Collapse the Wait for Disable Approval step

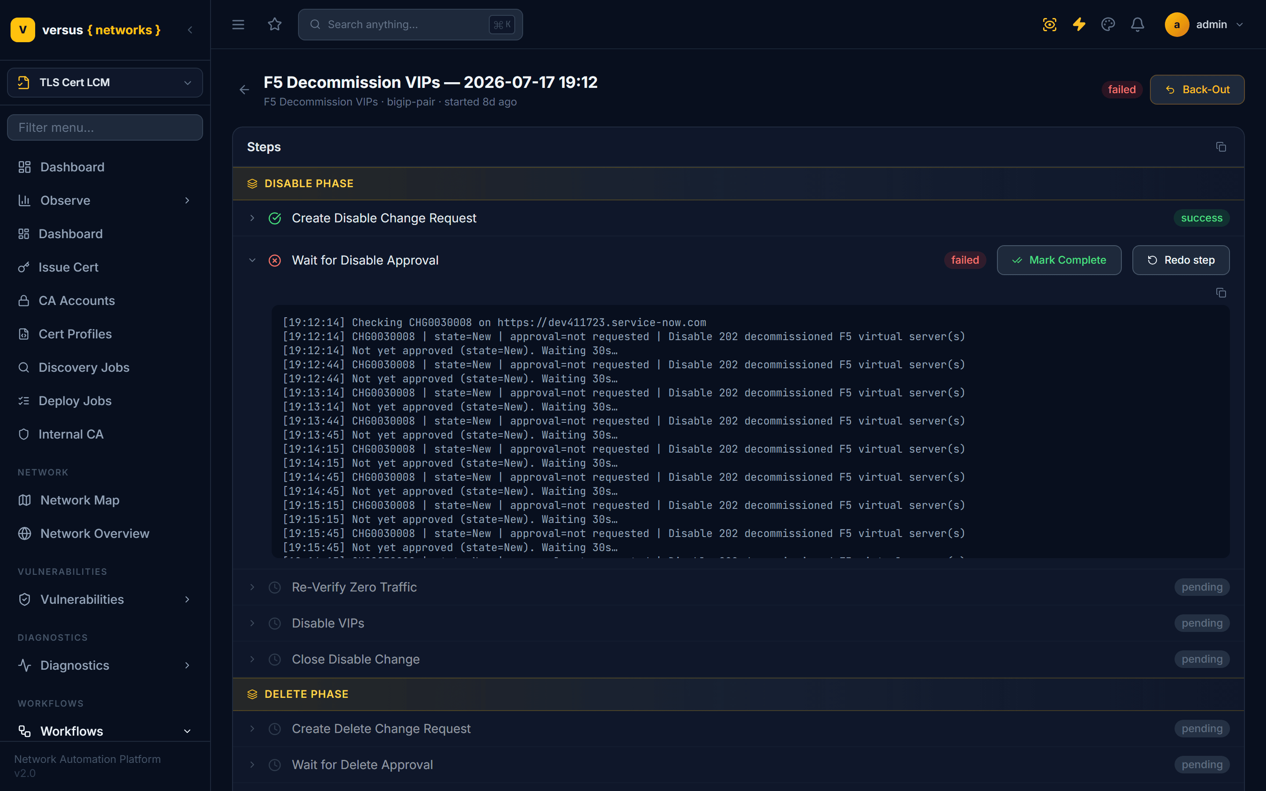pyautogui.click(x=252, y=261)
